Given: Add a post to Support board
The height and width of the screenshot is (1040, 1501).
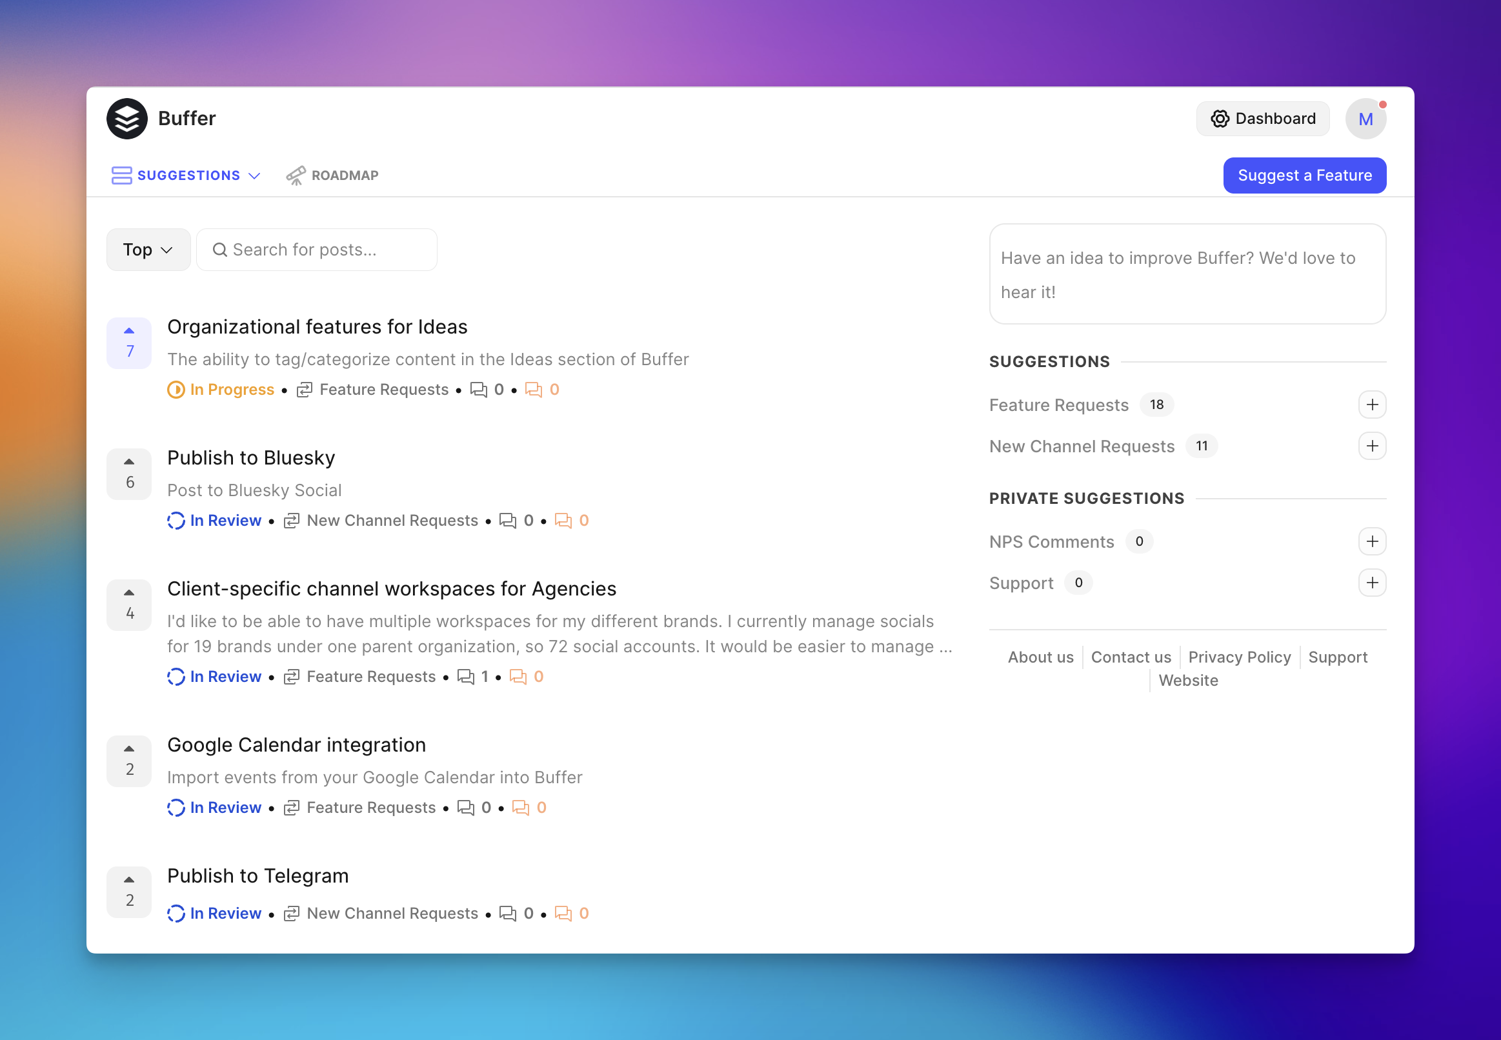Looking at the screenshot, I should (1372, 583).
